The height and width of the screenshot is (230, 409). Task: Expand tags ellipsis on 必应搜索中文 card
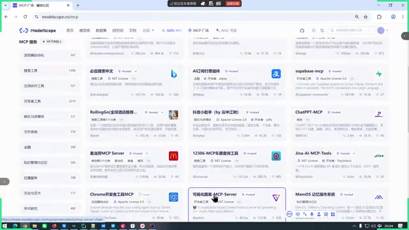[134, 79]
